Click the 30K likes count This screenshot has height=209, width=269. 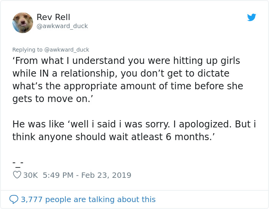coord(31,175)
